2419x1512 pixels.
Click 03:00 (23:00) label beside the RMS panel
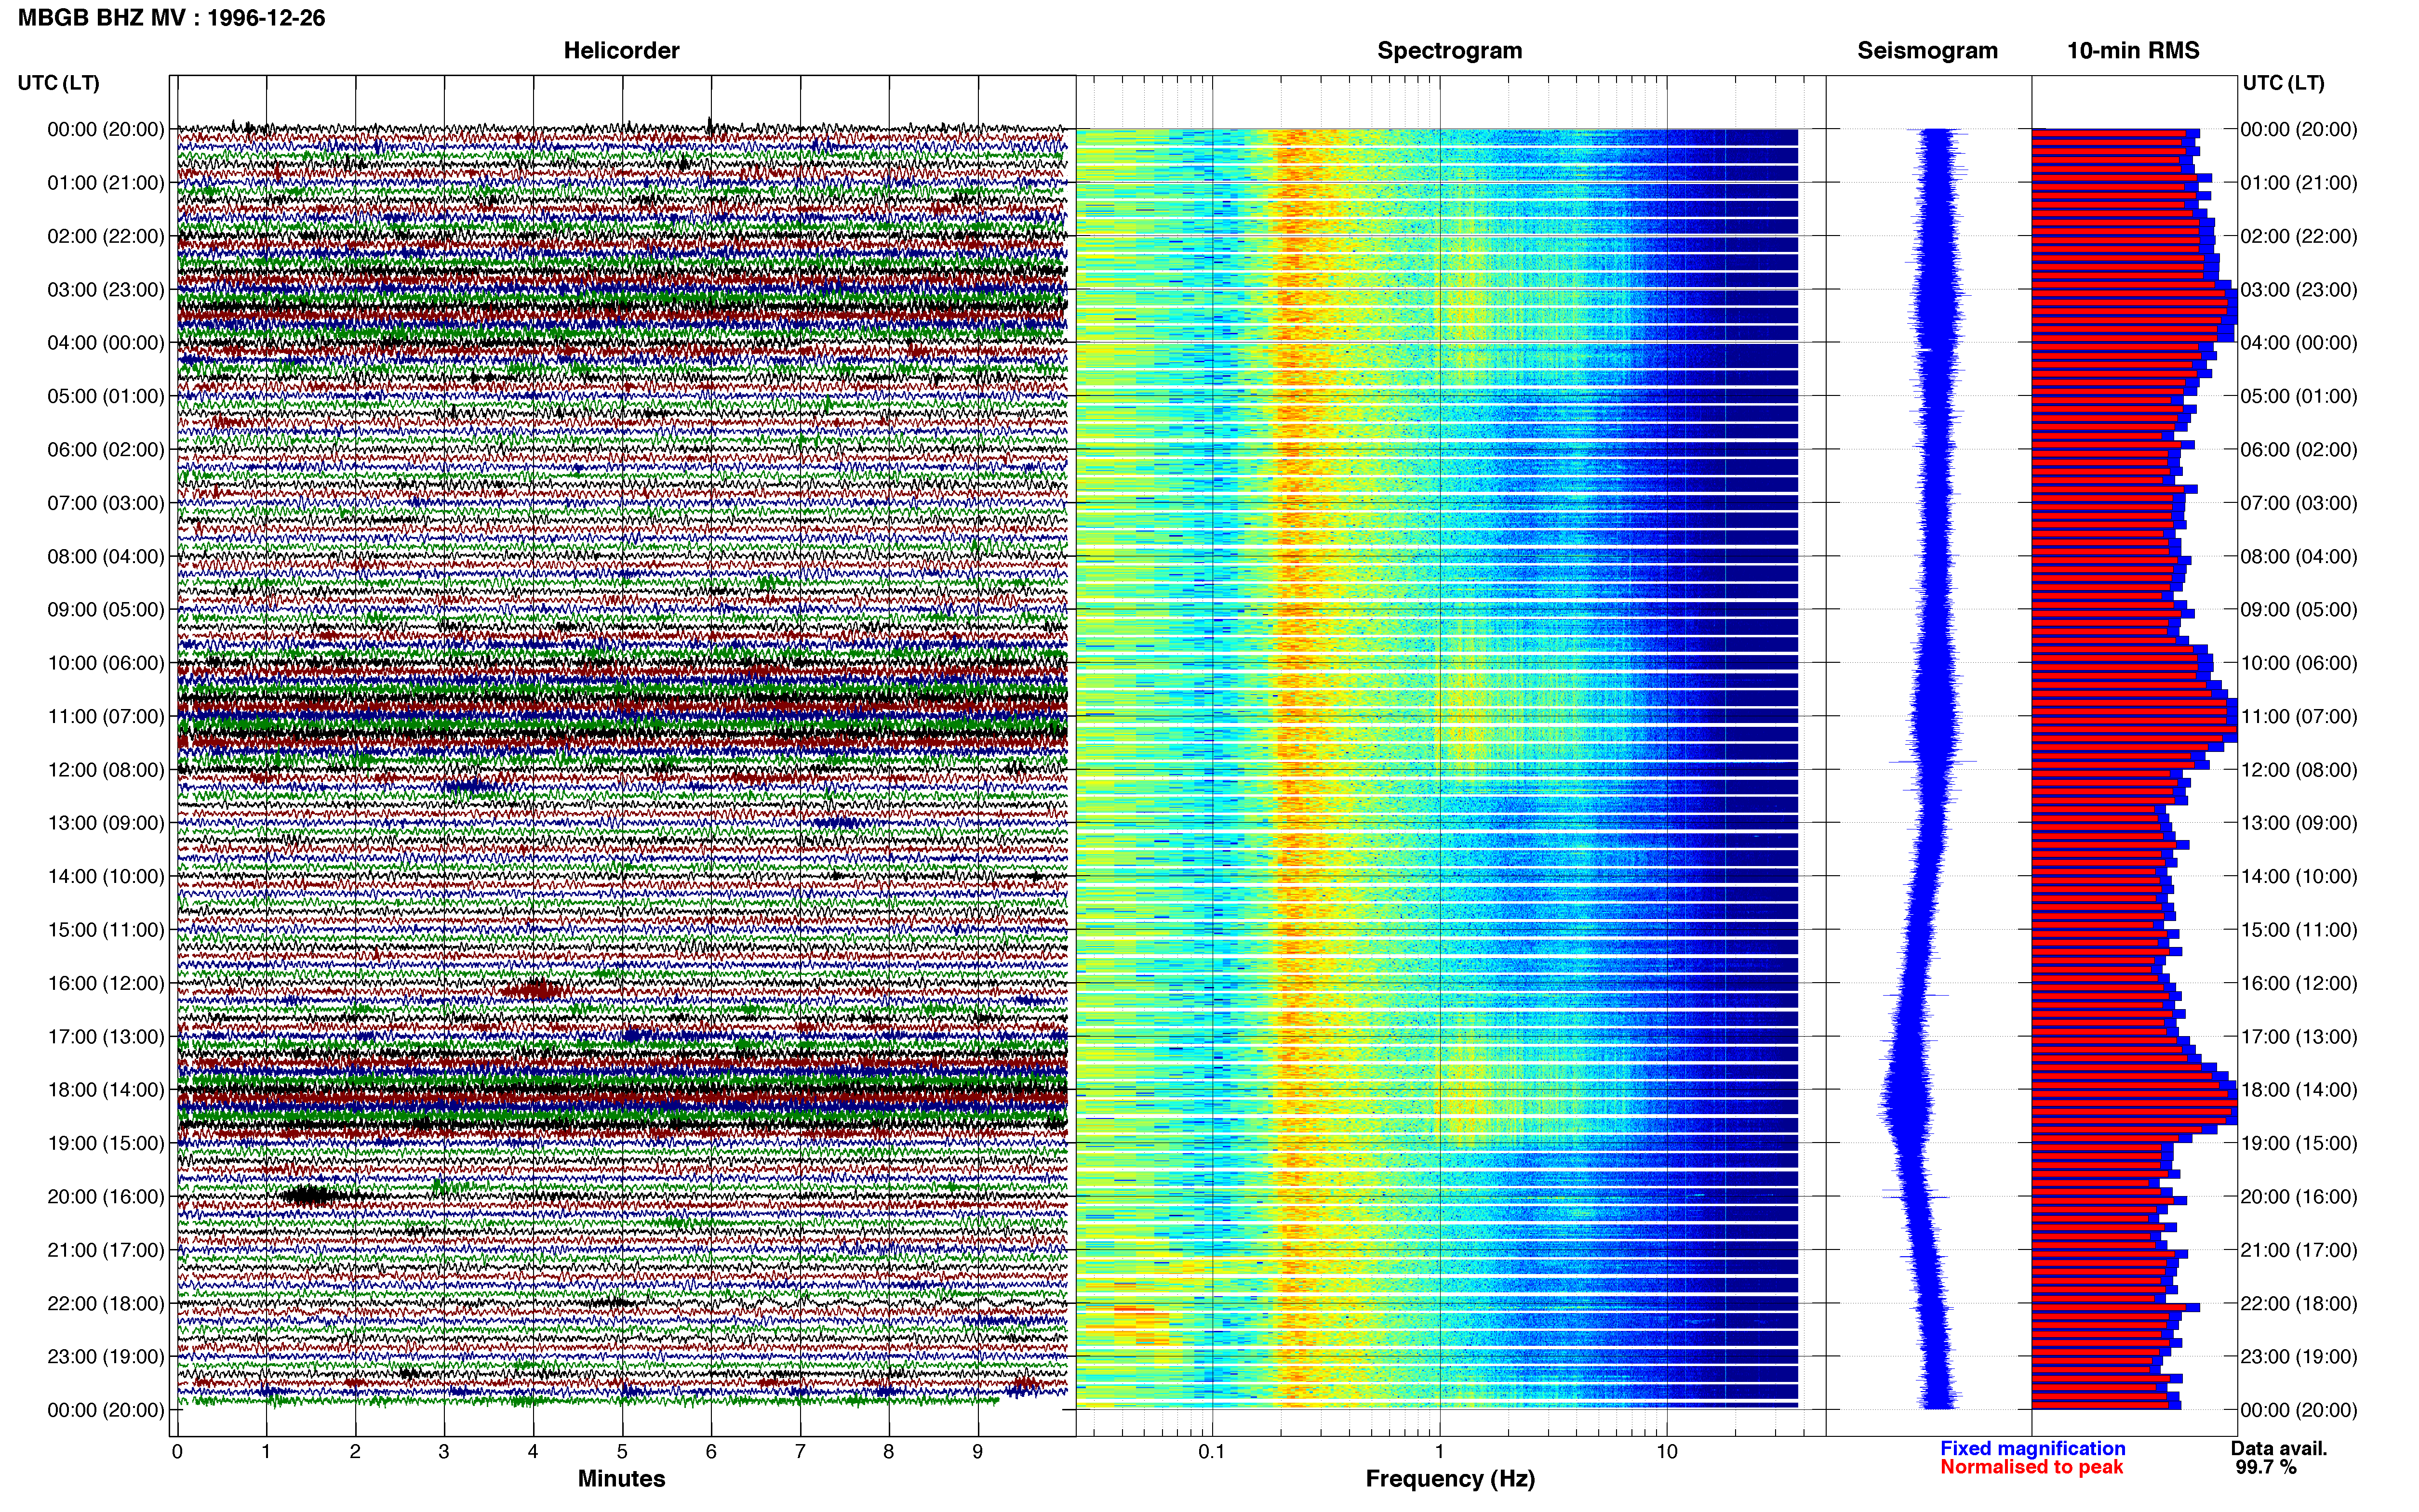(2299, 290)
